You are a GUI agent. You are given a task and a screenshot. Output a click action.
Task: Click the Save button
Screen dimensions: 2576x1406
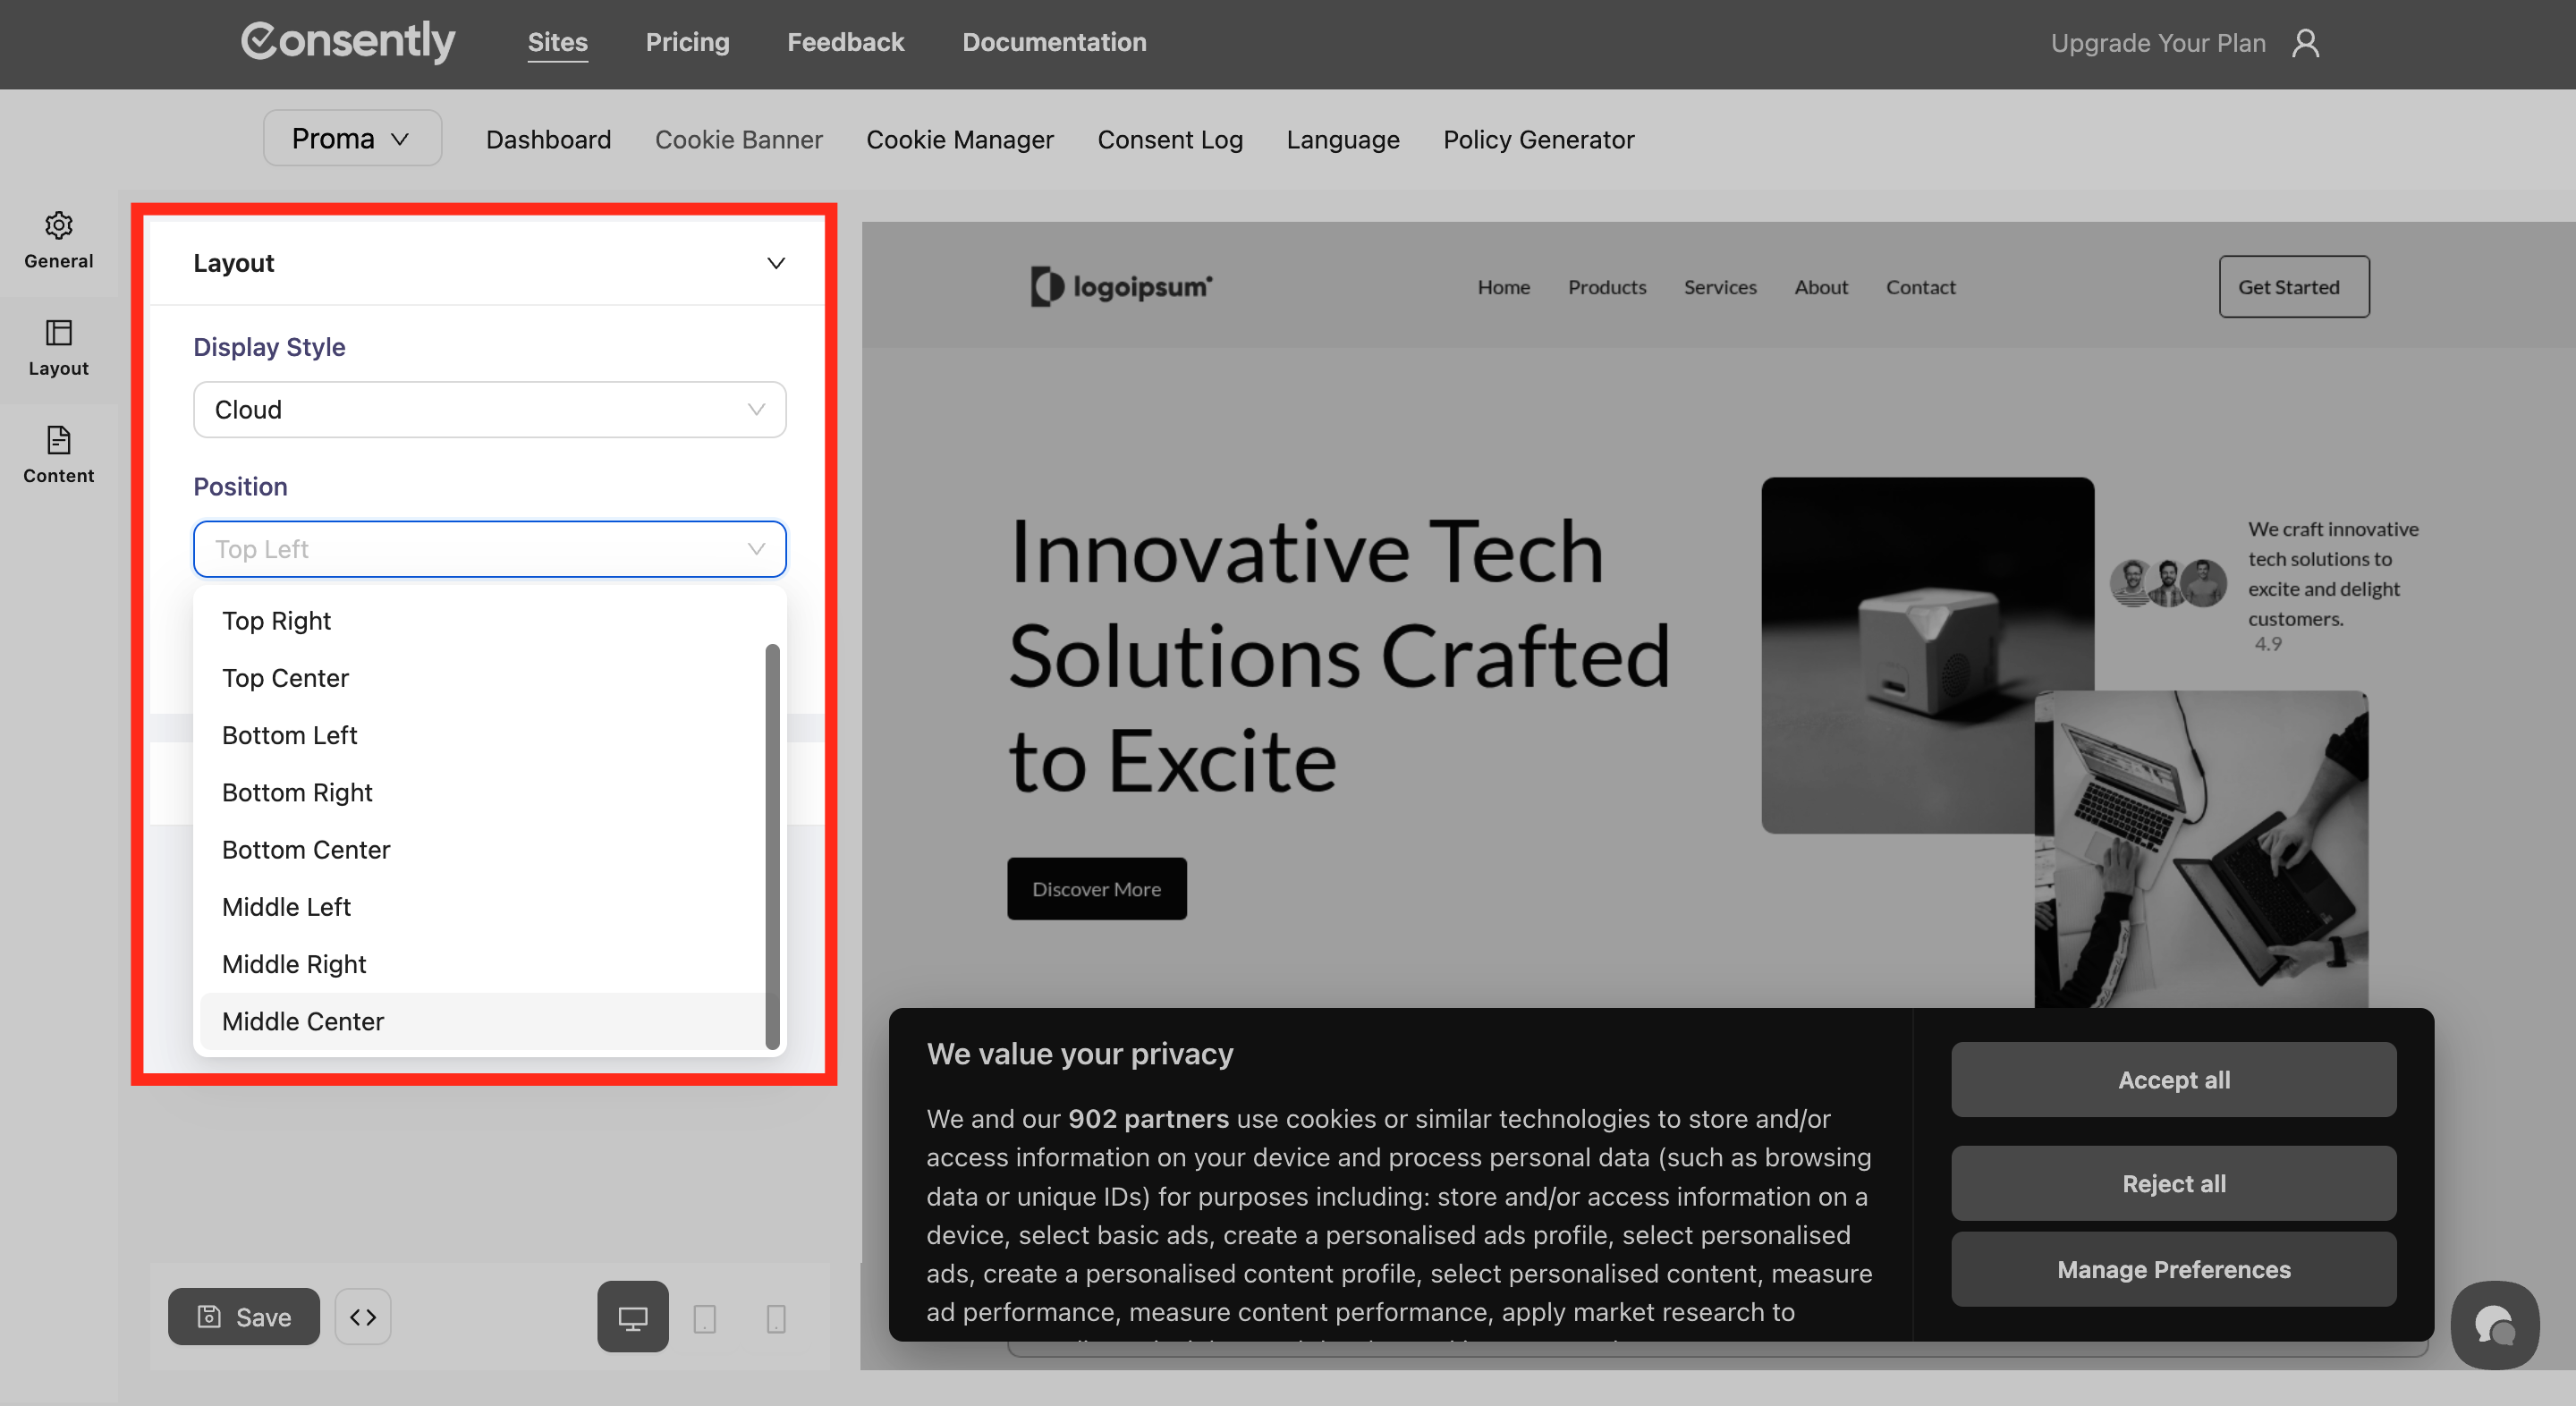tap(244, 1317)
